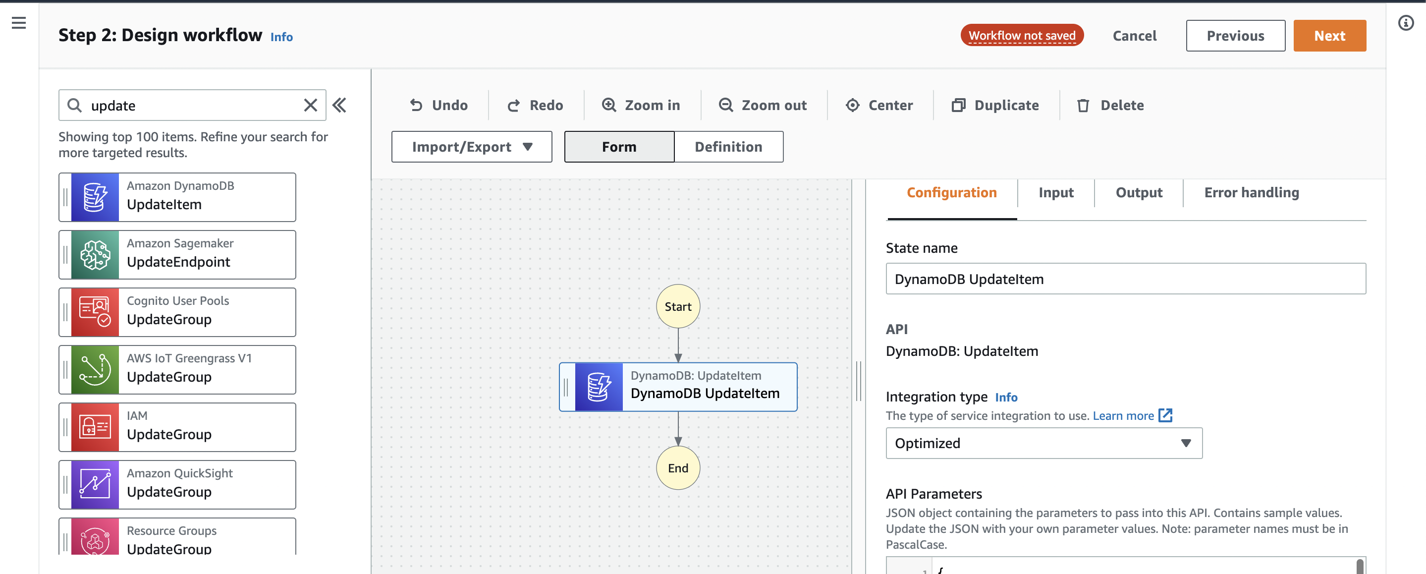Zoom out of the workflow canvas
Viewport: 1426px width, 574px height.
(763, 105)
